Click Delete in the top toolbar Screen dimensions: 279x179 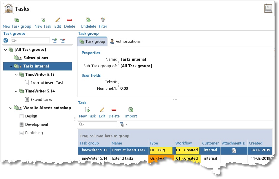69,23
